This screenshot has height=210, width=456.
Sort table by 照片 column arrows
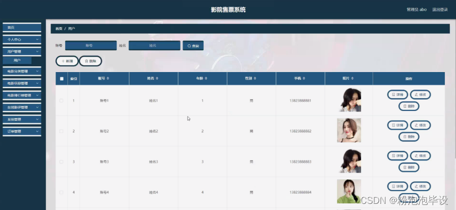point(352,78)
